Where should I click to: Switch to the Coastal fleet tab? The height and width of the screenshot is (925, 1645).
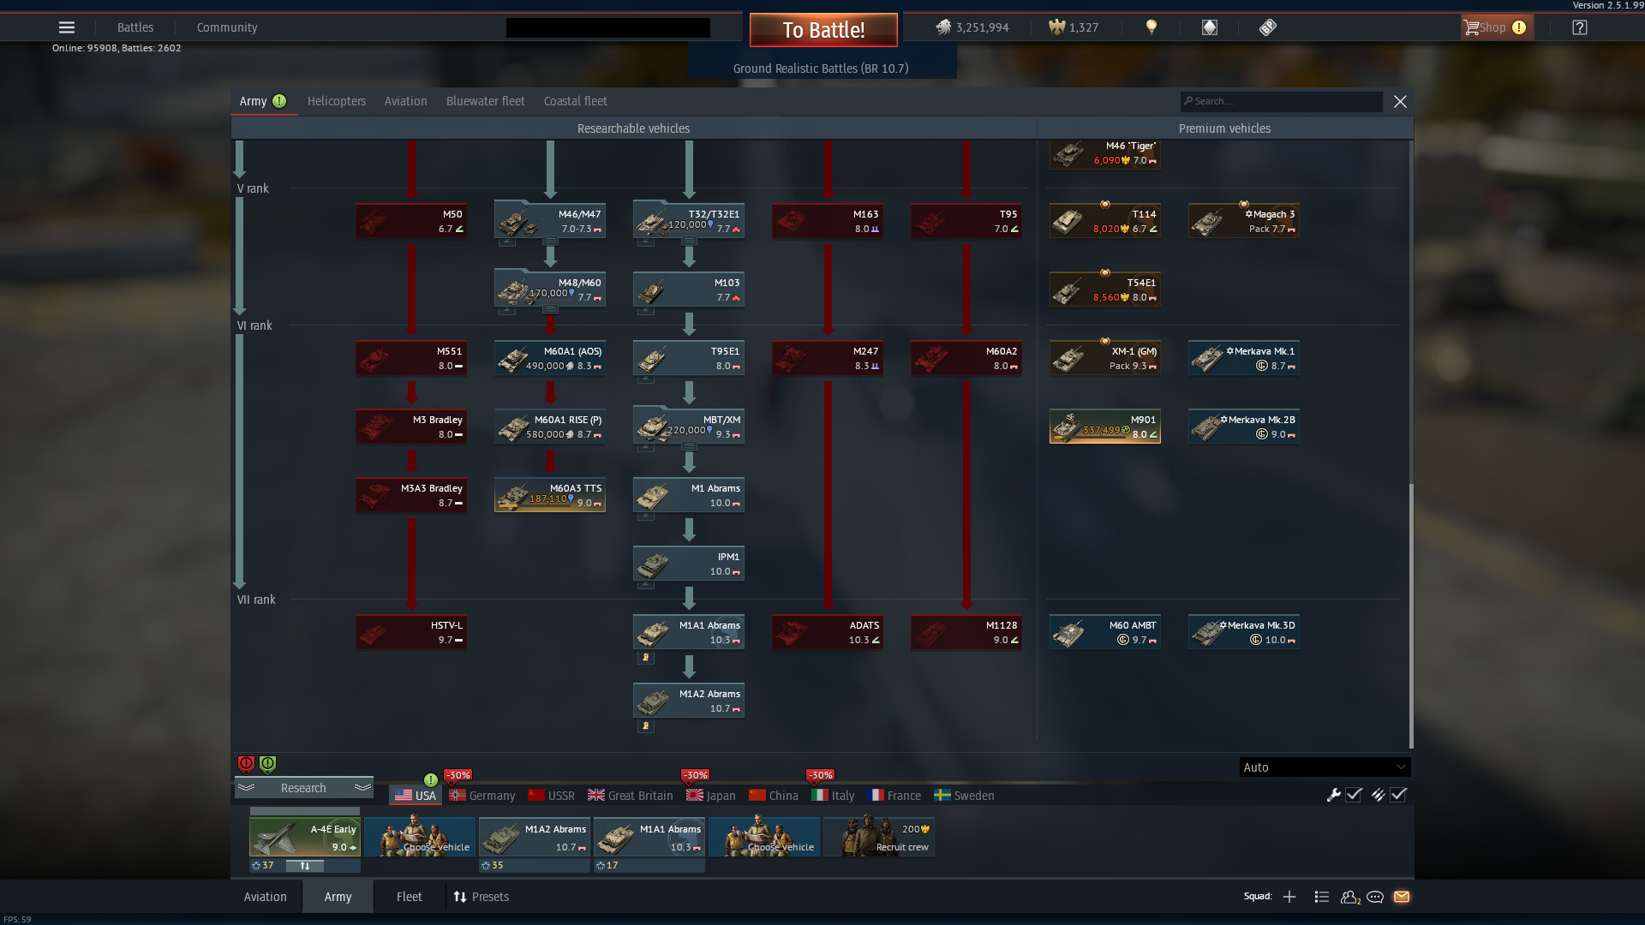pos(576,101)
